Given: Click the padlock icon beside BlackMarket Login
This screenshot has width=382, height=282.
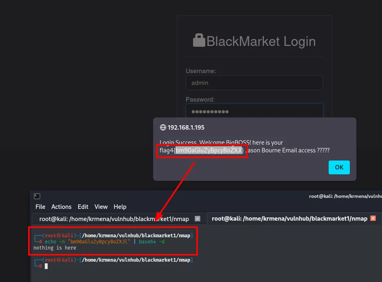Looking at the screenshot, I should tap(199, 40).
